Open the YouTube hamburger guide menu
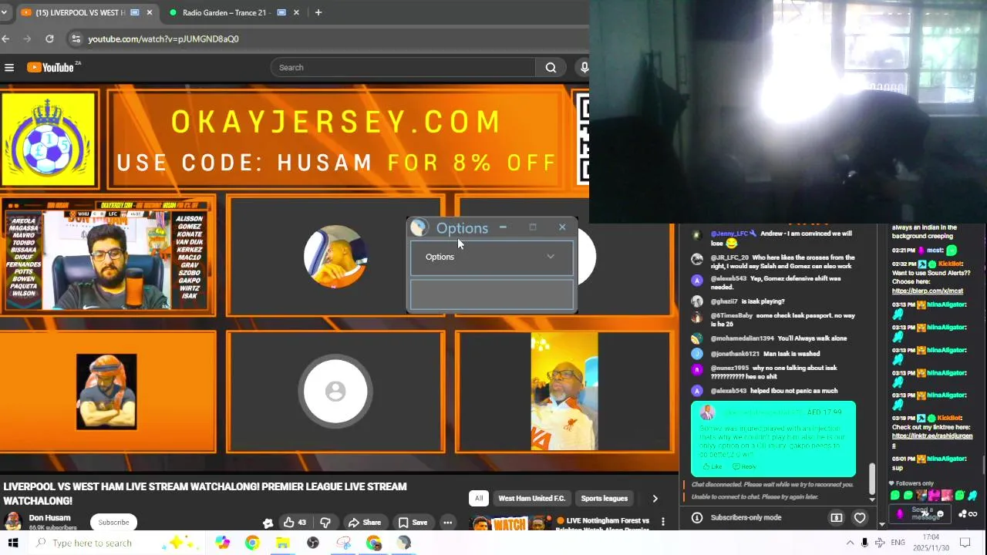 (9, 67)
